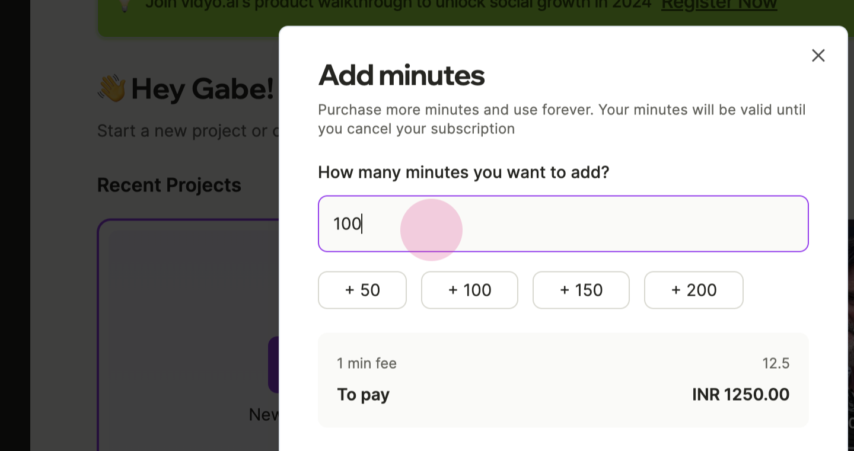This screenshot has height=451, width=854.
Task: Click the INR 1250.00 total amount
Action: click(x=741, y=395)
